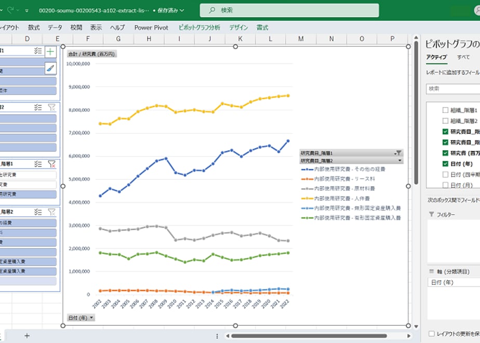The height and width of the screenshot is (343, 480).
Task: Select the 体 slicer item
Action: tap(28, 90)
